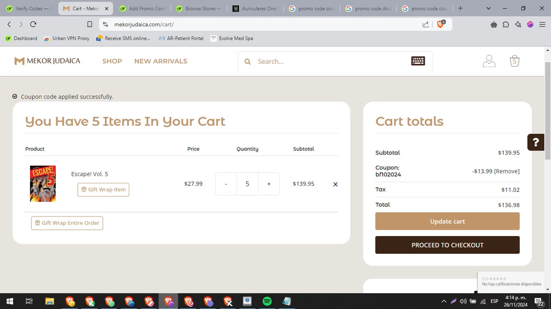Open the Brave Leo AI star icon
551x309 pixels.
[x=518, y=24]
